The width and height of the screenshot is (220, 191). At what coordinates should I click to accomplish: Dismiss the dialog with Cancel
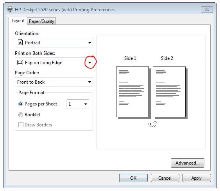(165, 178)
